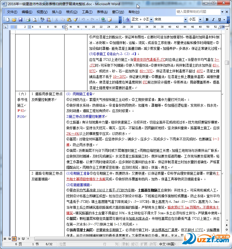This screenshot has width=232, height=249.
Task: Open the 窗口(W) menu
Action: pyautogui.click(x=118, y=12)
